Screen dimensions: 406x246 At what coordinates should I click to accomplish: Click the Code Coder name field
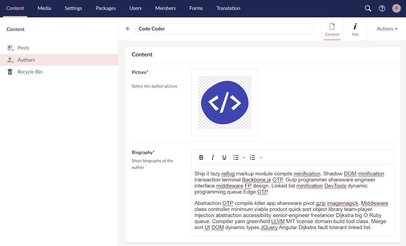[224, 29]
